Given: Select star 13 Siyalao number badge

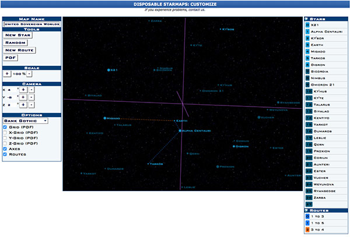Looking at the screenshot, I should (309, 111).
